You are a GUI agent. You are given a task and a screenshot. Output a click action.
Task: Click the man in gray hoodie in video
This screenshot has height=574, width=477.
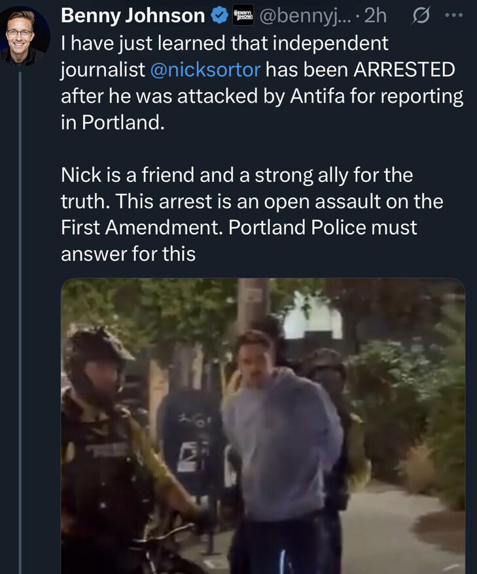[x=281, y=432]
